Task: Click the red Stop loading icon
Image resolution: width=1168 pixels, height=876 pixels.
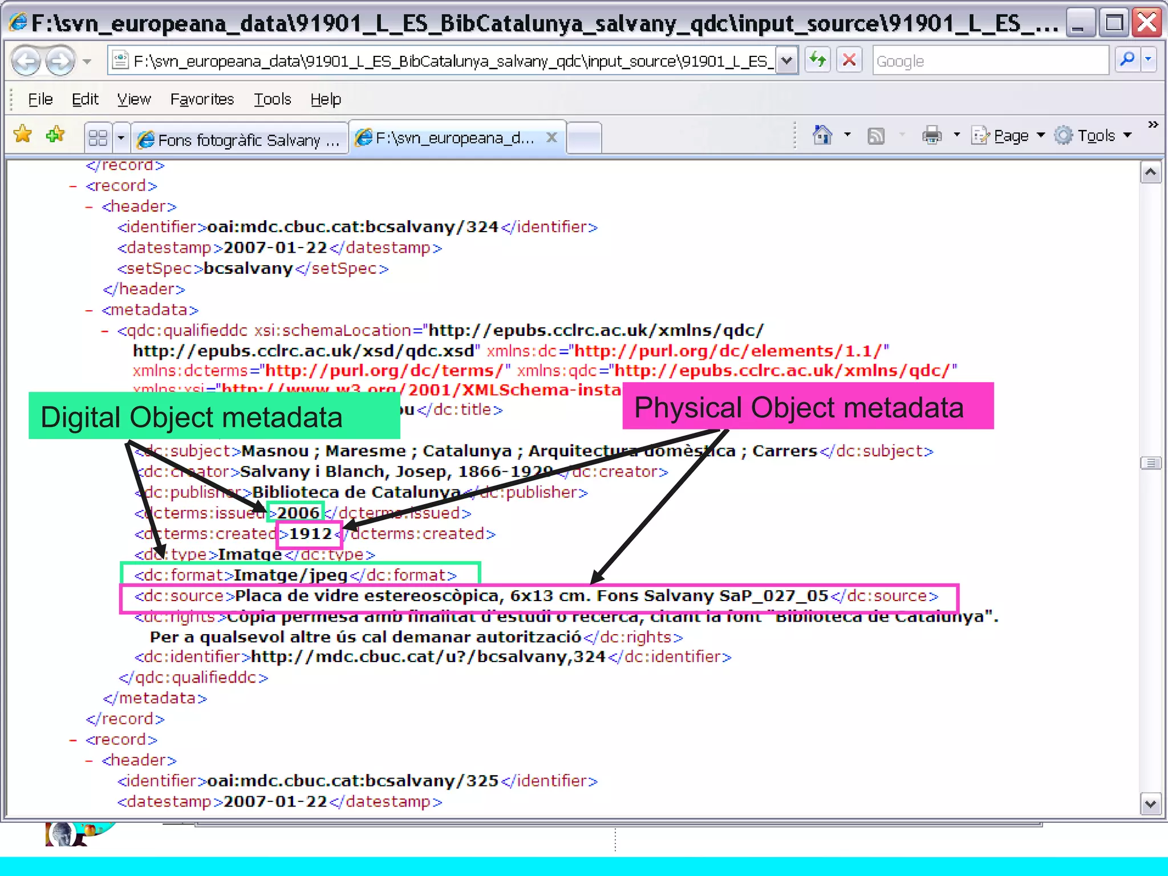Action: pyautogui.click(x=849, y=59)
